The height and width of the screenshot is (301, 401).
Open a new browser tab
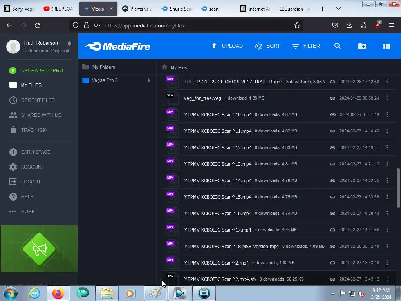[x=323, y=9]
